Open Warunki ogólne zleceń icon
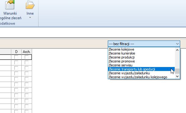Viewport: 186px width, 113px height. (10, 5)
